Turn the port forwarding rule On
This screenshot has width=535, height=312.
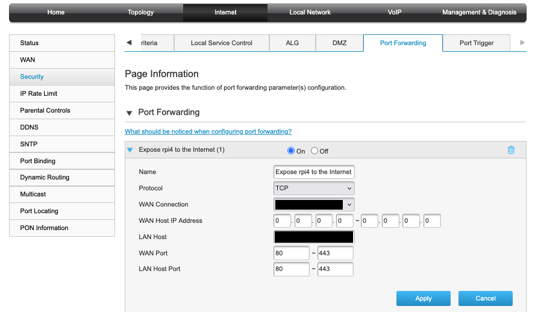point(291,151)
